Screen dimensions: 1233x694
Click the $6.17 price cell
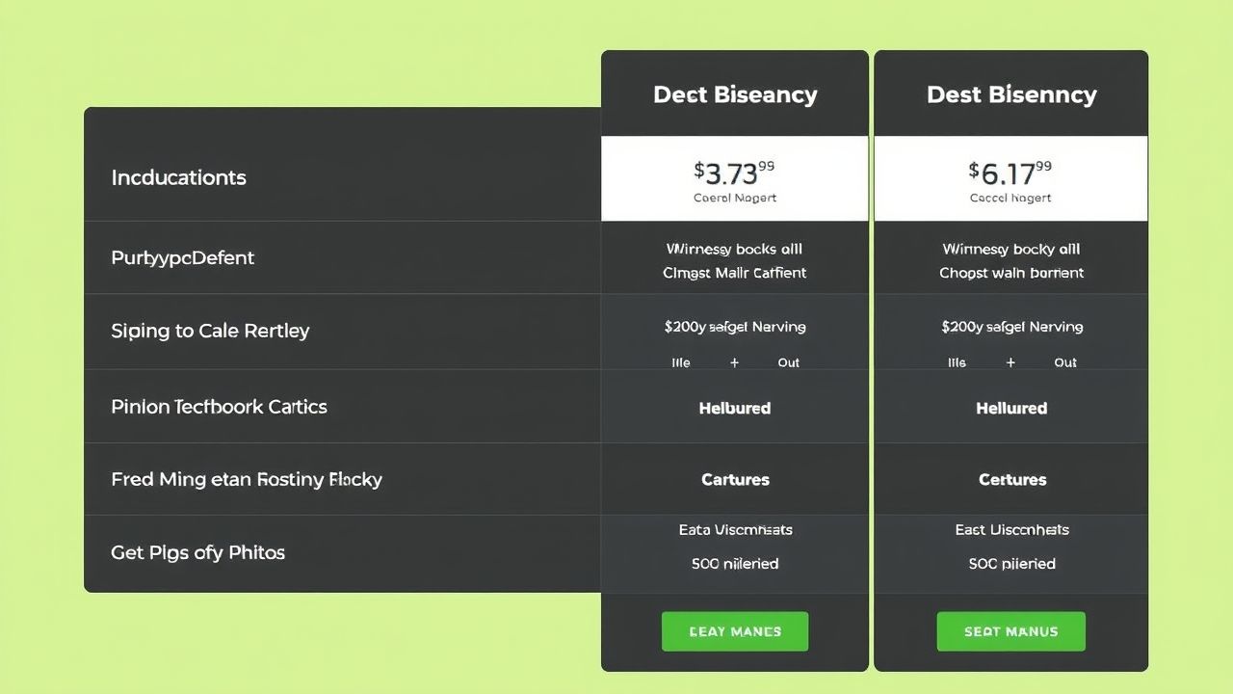click(1010, 177)
